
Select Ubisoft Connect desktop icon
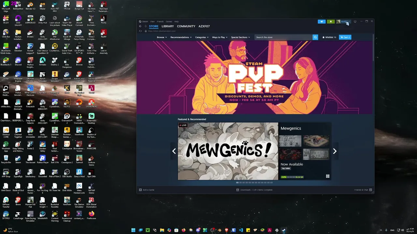pyautogui.click(x=79, y=20)
